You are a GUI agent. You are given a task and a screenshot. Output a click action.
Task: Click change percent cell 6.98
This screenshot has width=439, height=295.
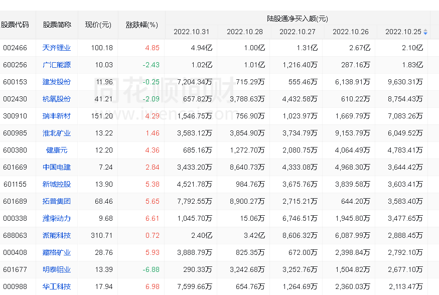tap(153, 287)
